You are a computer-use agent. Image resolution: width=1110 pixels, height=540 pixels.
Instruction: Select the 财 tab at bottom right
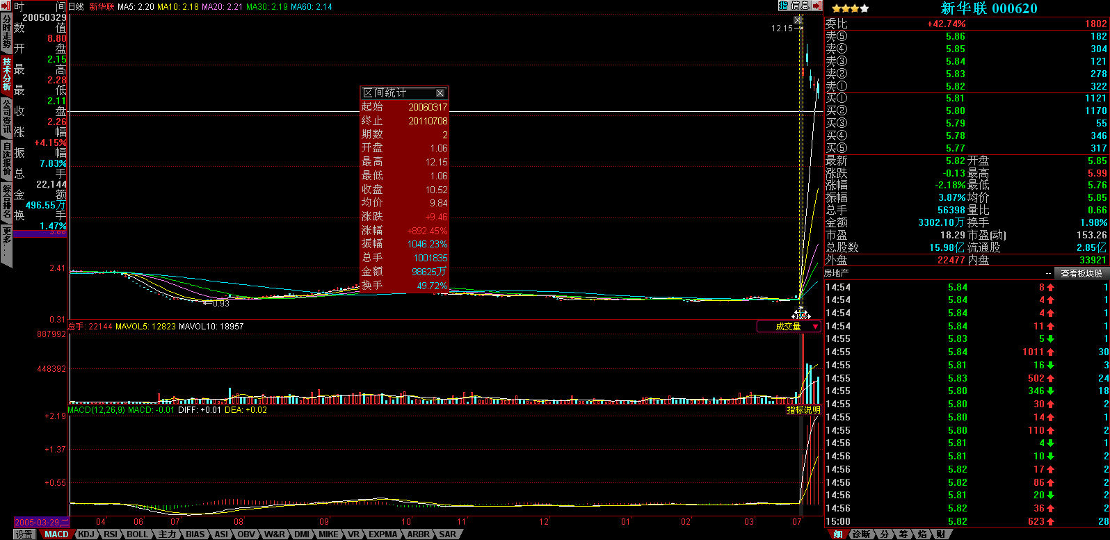(x=940, y=534)
